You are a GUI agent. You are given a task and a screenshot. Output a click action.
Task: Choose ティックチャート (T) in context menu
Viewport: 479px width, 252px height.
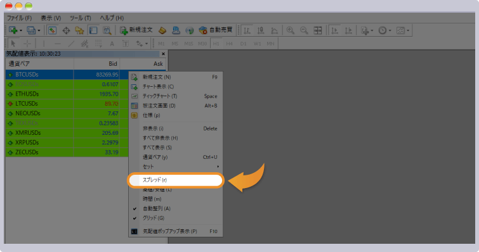point(176,96)
